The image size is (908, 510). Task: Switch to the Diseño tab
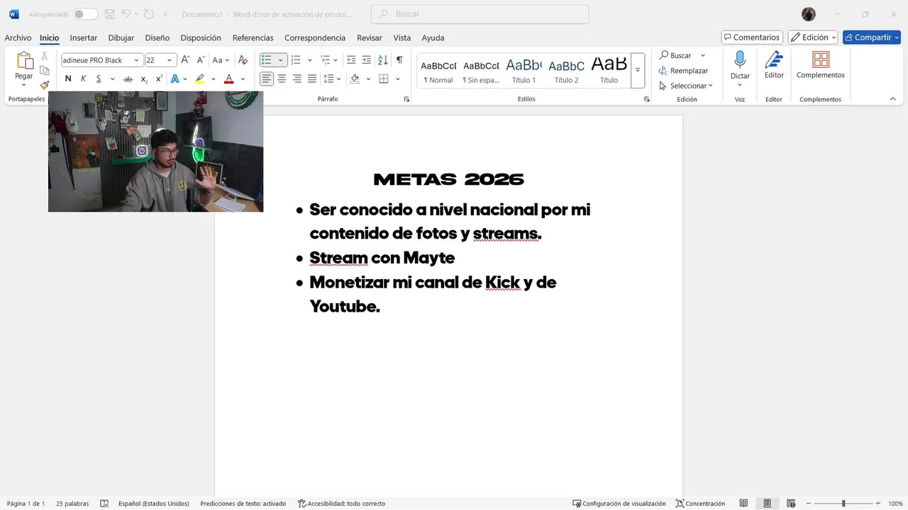coord(157,38)
